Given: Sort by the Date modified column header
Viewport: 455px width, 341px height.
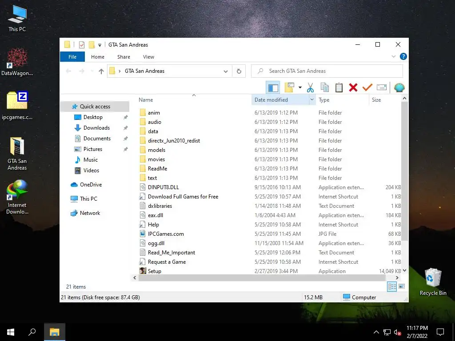Looking at the screenshot, I should click(271, 100).
